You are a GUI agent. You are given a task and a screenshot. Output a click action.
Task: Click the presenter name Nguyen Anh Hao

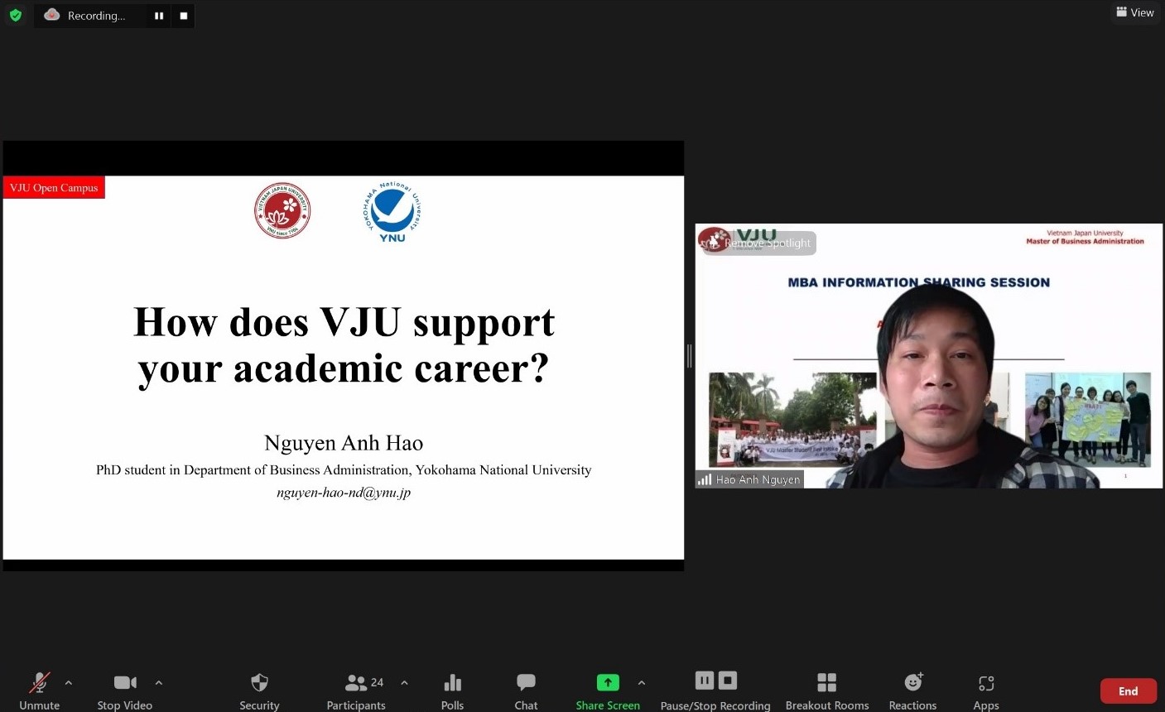coord(344,443)
